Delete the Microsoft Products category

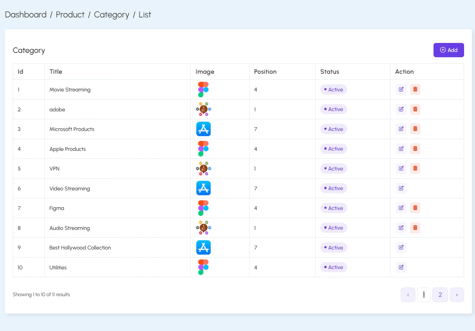(x=415, y=129)
